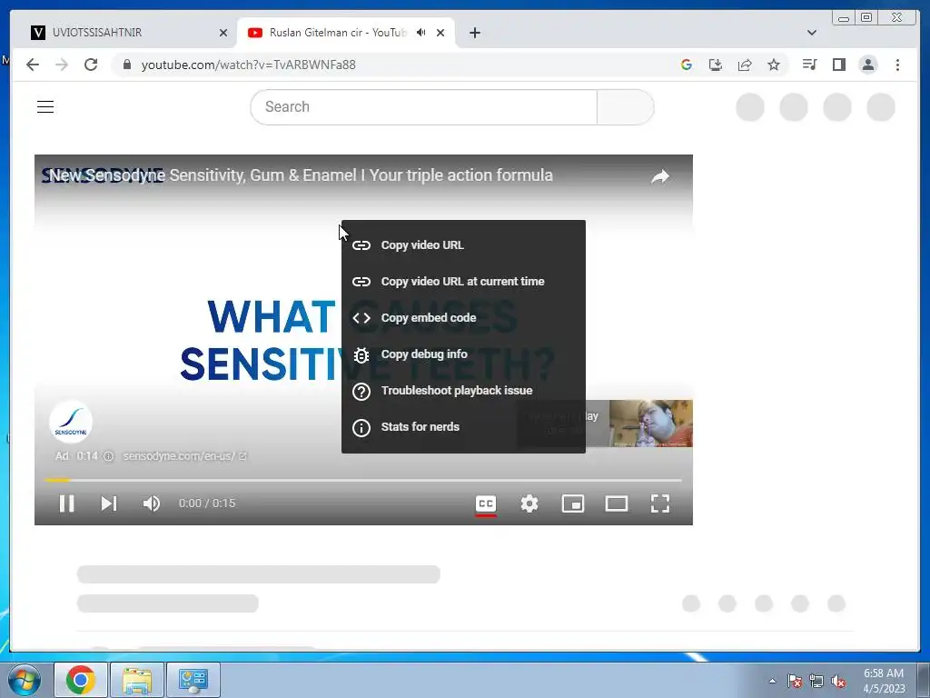Pause the video with the pause button
Image resolution: width=930 pixels, height=698 pixels.
pos(66,504)
